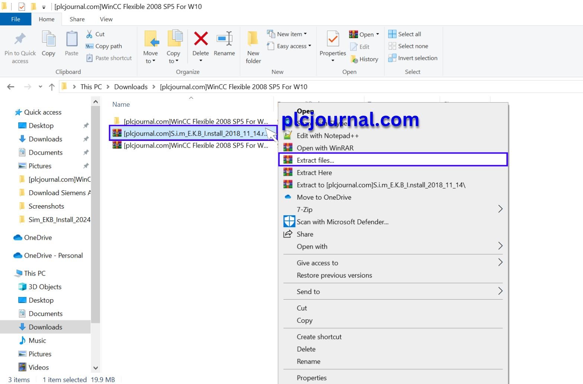Click This PC in the address breadcrumb
Viewport: 583px width, 384px height.
(91, 87)
